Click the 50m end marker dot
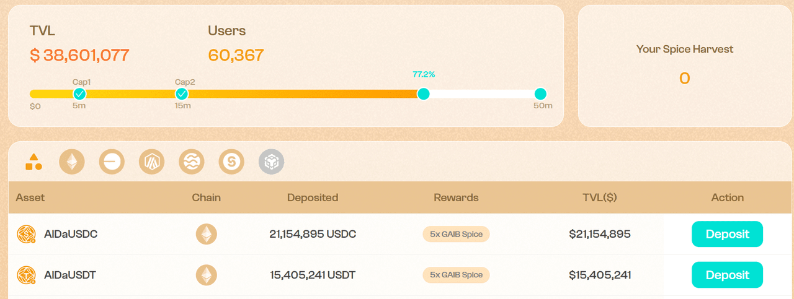The width and height of the screenshot is (794, 299). [540, 94]
